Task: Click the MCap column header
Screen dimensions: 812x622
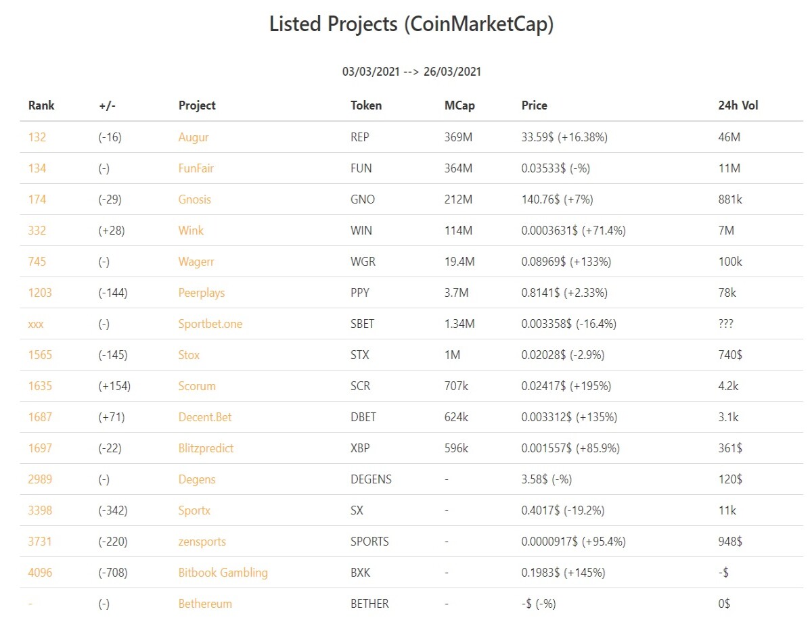Action: pyautogui.click(x=459, y=105)
